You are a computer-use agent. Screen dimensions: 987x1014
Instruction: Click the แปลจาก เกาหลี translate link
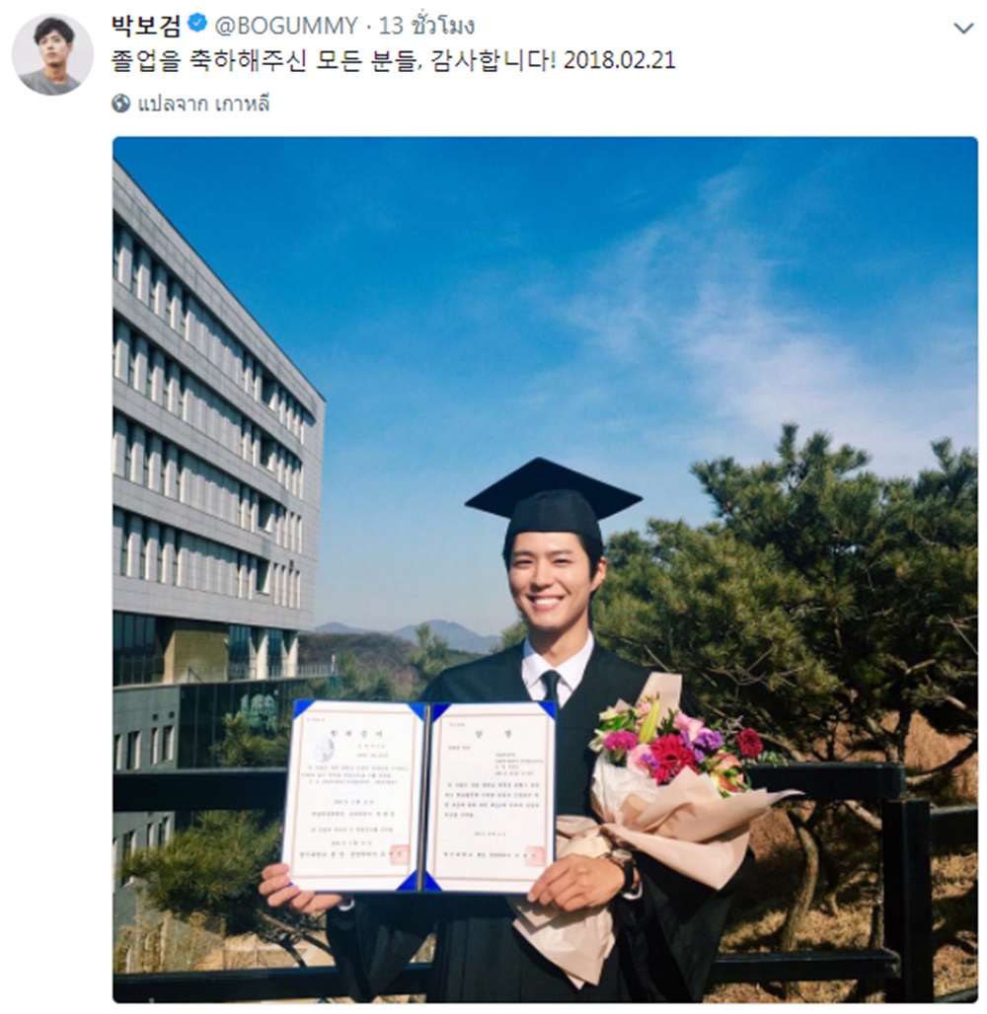point(203,104)
